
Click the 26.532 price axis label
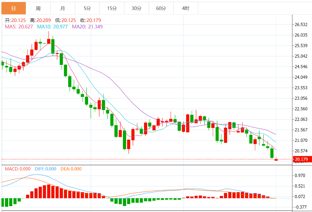pyautogui.click(x=301, y=25)
